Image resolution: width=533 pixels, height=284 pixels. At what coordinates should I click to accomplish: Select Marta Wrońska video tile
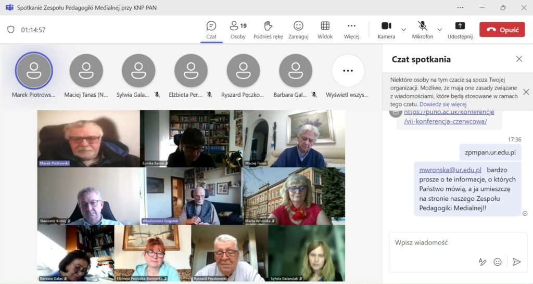click(294, 196)
